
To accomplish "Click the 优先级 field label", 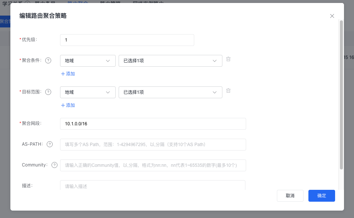I will pyautogui.click(x=29, y=40).
